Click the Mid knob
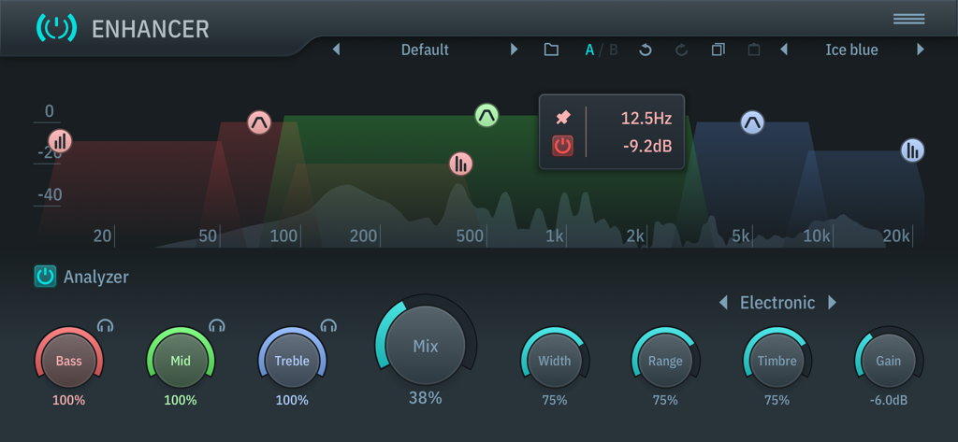The image size is (958, 442). (x=181, y=361)
